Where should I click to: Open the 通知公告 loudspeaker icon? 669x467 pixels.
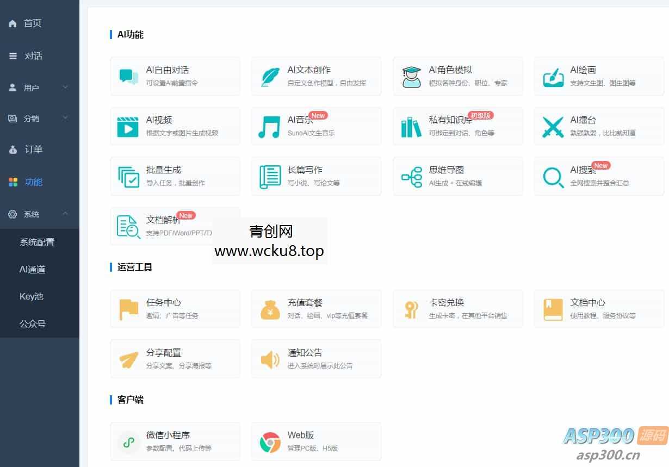pyautogui.click(x=270, y=358)
